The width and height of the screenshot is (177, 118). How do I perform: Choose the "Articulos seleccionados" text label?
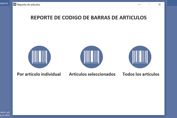point(92,74)
